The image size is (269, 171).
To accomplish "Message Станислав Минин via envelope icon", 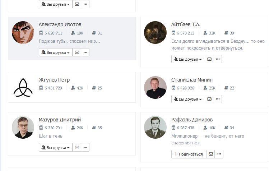I will click(209, 99).
